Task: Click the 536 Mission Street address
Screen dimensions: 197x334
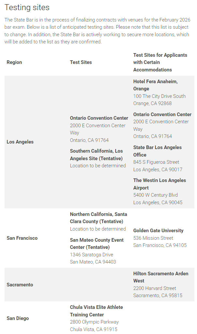Action: (x=153, y=238)
